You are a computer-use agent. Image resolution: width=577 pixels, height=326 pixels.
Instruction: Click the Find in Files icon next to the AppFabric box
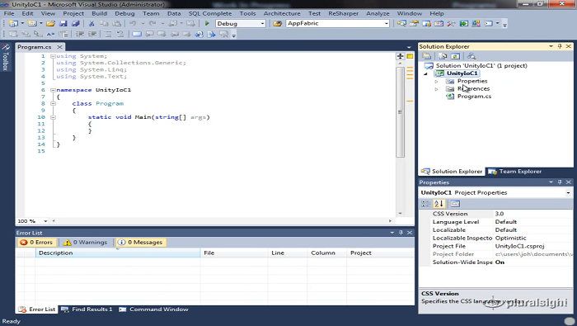point(278,24)
